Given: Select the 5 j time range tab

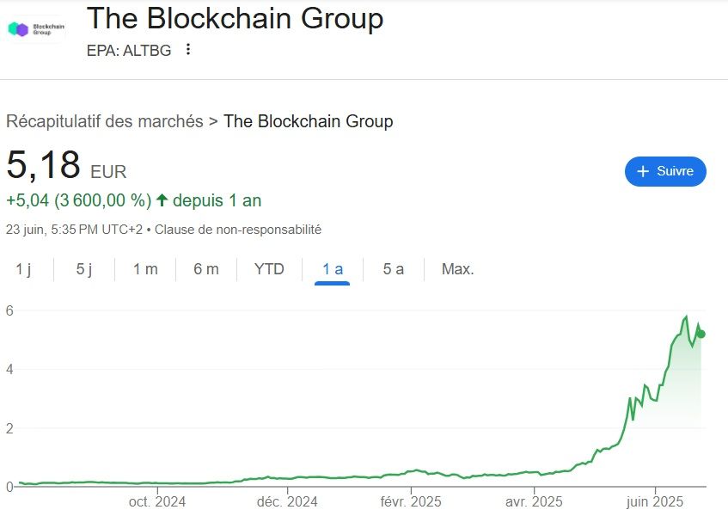Looking at the screenshot, I should pyautogui.click(x=83, y=269).
